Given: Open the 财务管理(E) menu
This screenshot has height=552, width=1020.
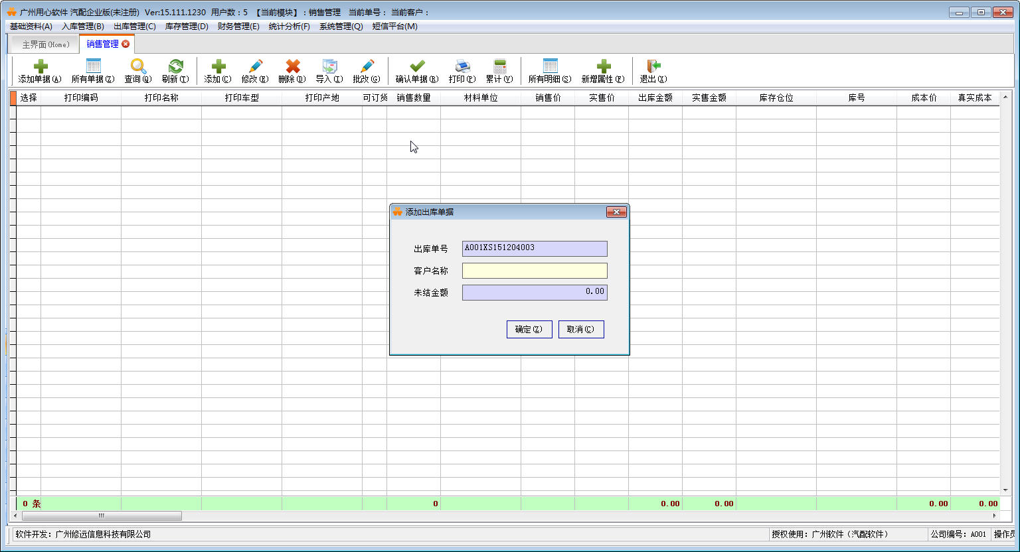Looking at the screenshot, I should click(238, 27).
